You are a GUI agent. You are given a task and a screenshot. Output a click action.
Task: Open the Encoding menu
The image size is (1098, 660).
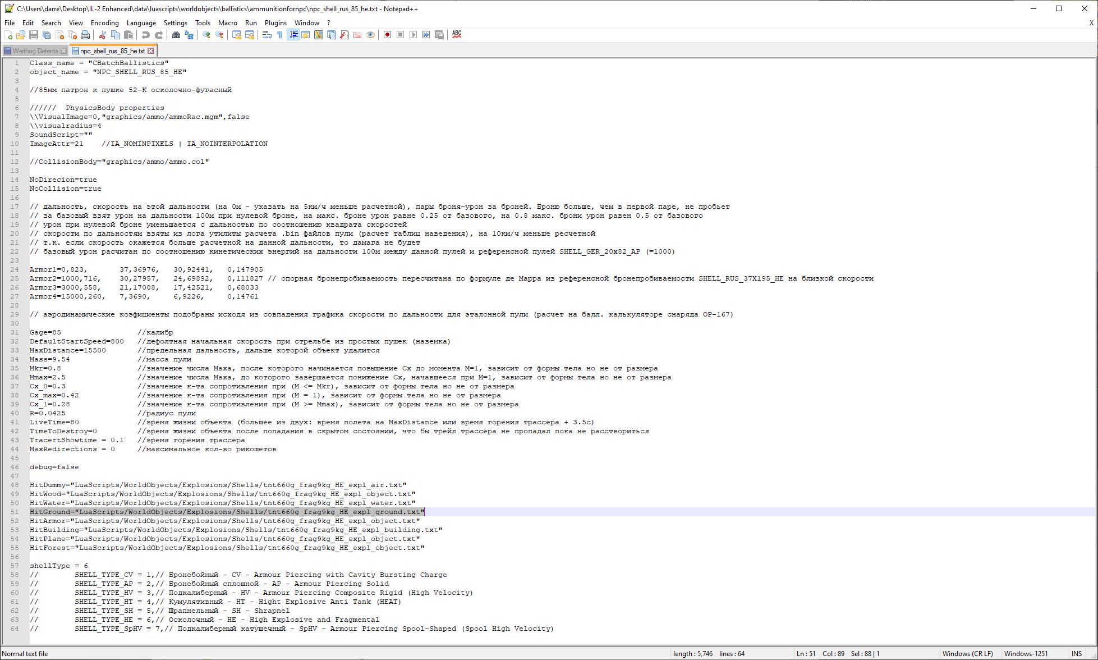[x=104, y=23]
